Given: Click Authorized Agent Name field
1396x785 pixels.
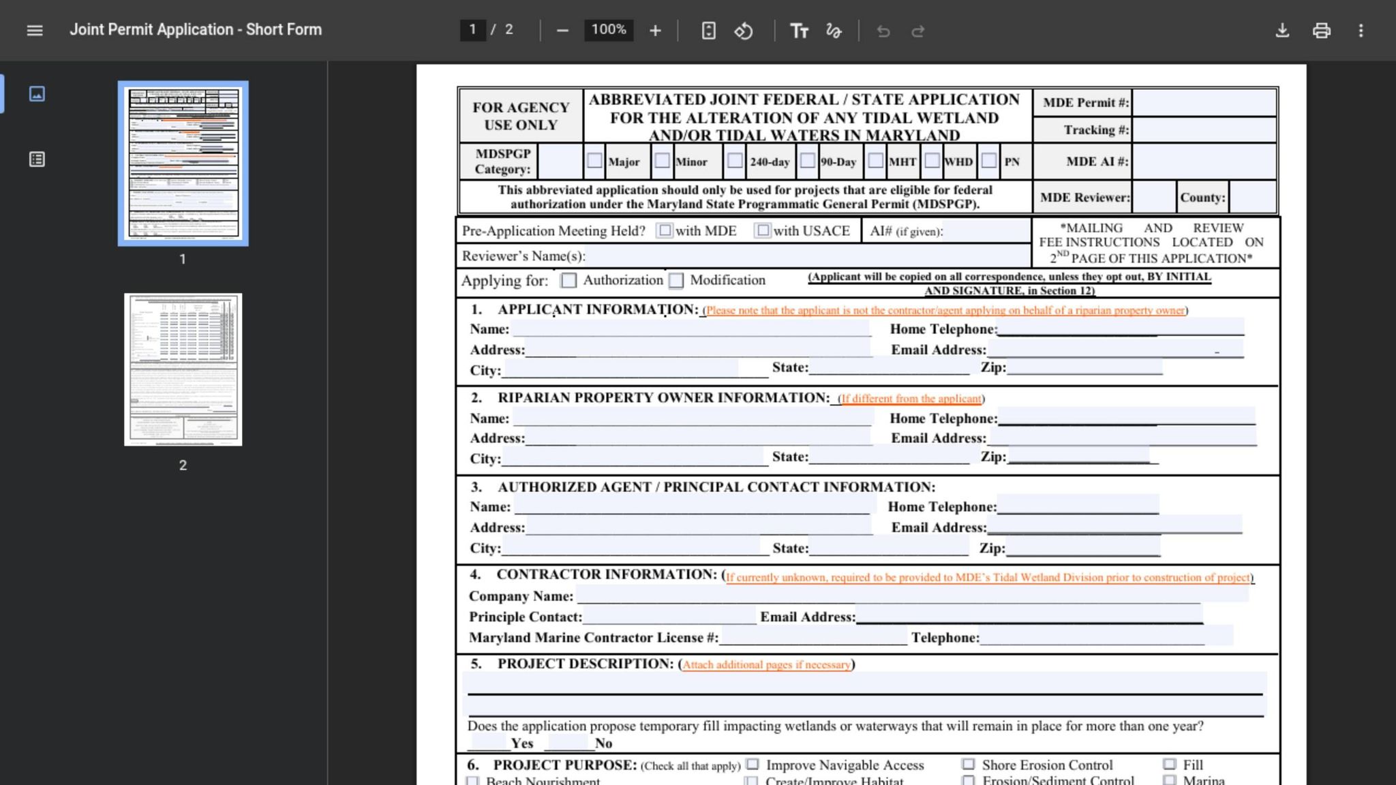Looking at the screenshot, I should 692,506.
